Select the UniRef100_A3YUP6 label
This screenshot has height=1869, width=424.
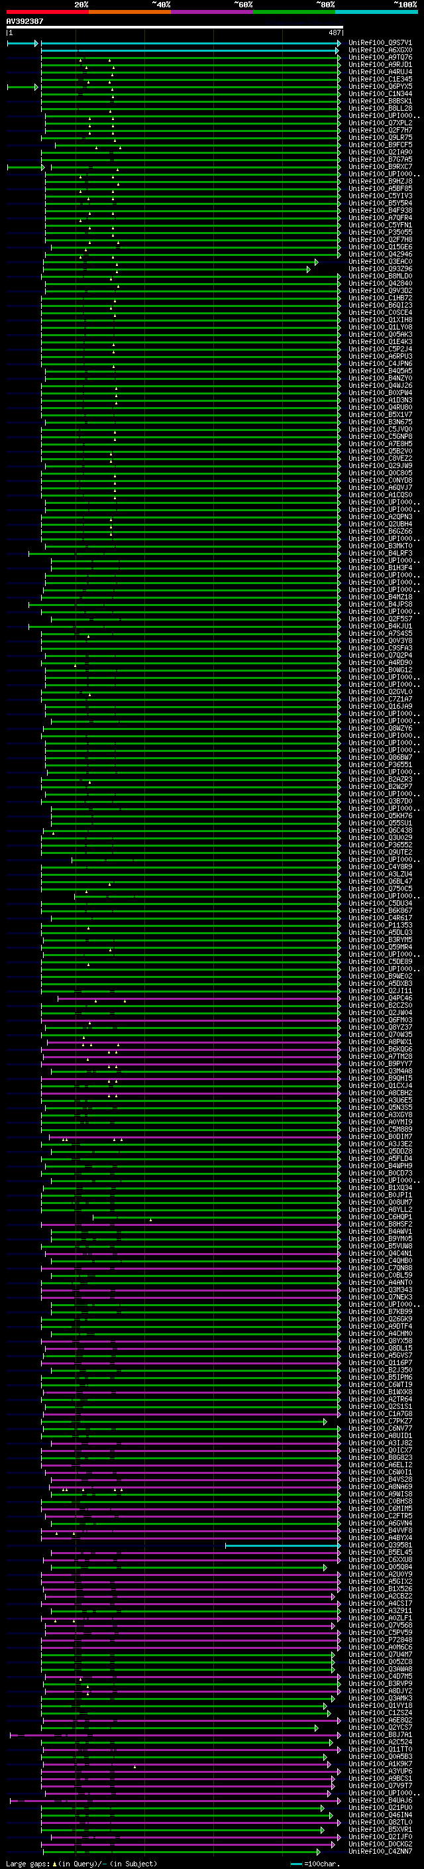(380, 1772)
